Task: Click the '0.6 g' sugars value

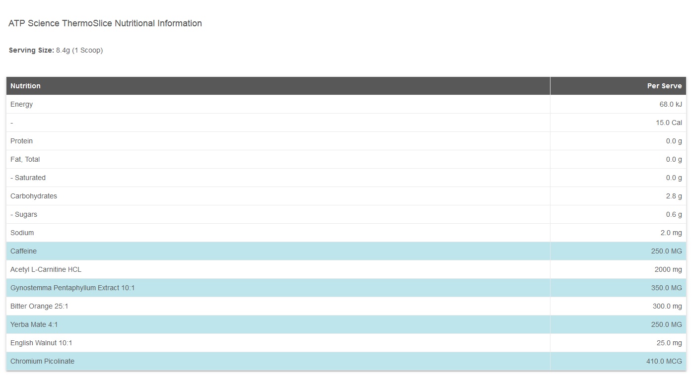Action: point(674,214)
